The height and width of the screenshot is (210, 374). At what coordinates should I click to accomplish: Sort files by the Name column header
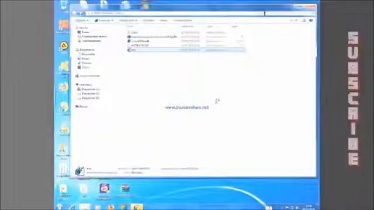coord(130,26)
